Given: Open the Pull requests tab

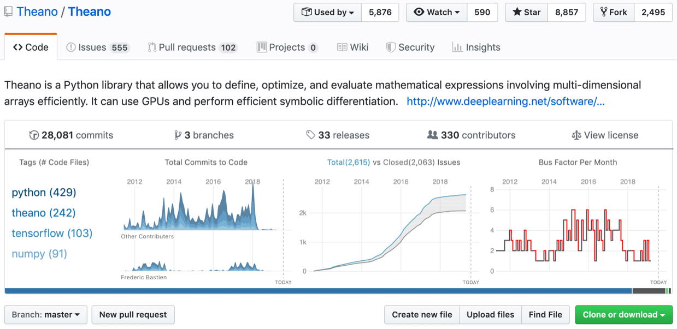Looking at the screenshot, I should tap(192, 47).
